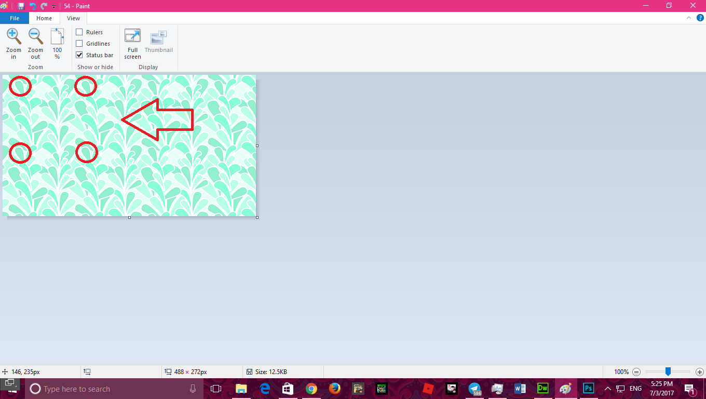This screenshot has height=399, width=706.
Task: Click the microphone icon in the search box
Action: (193, 389)
